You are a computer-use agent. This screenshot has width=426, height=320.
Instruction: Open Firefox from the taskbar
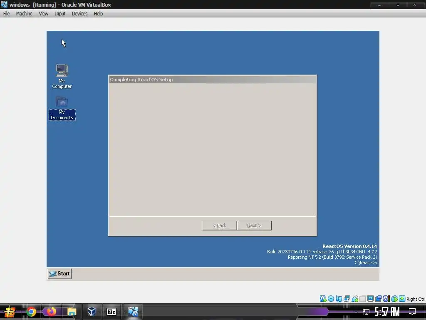51,312
